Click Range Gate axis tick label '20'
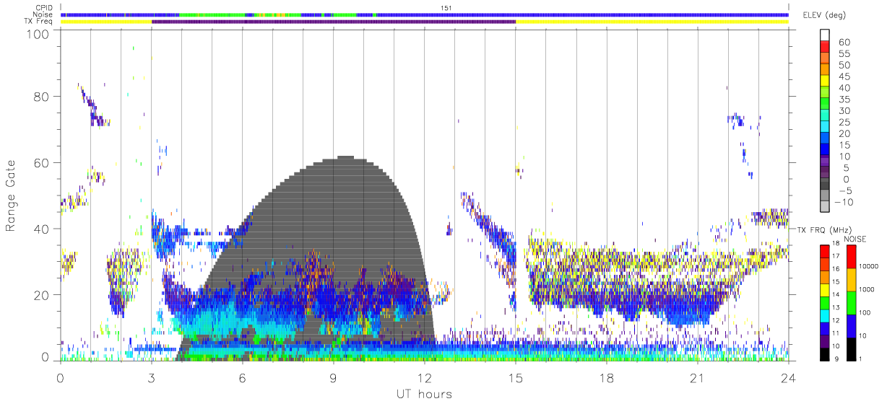 tap(42, 294)
